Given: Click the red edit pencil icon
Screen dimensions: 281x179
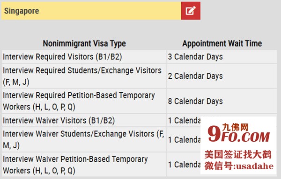Looking at the screenshot, I should click(191, 11).
